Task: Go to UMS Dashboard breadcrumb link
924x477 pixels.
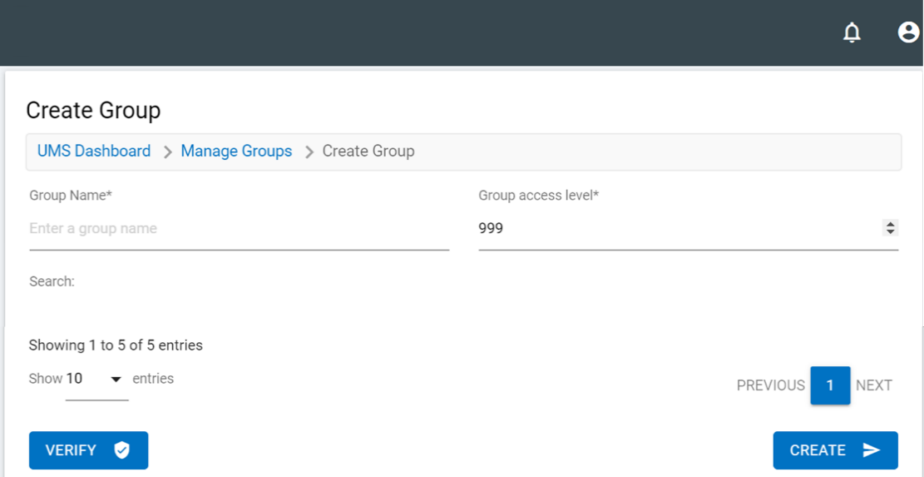Action: point(94,151)
